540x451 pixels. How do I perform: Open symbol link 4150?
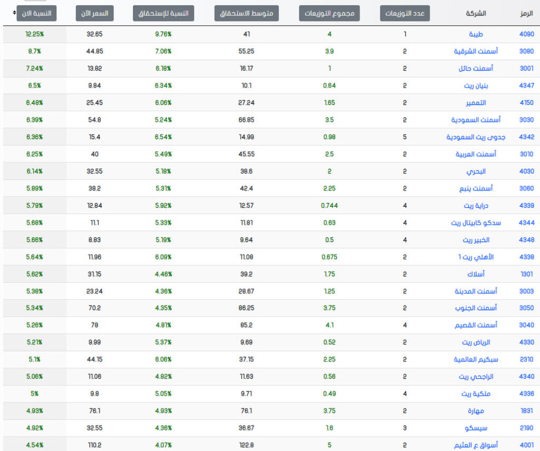(x=527, y=103)
